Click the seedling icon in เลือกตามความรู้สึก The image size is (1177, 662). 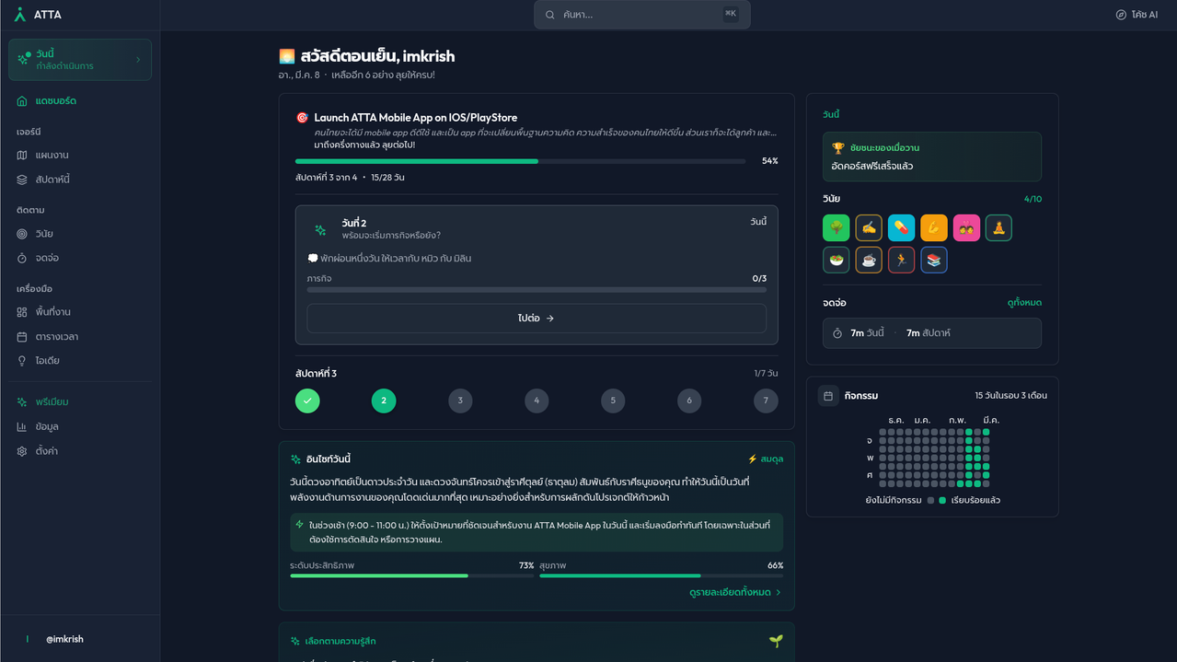coord(776,641)
